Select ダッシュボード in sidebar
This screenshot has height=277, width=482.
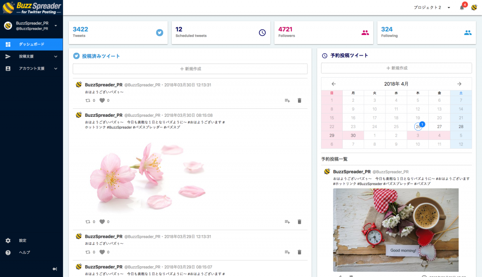32,44
